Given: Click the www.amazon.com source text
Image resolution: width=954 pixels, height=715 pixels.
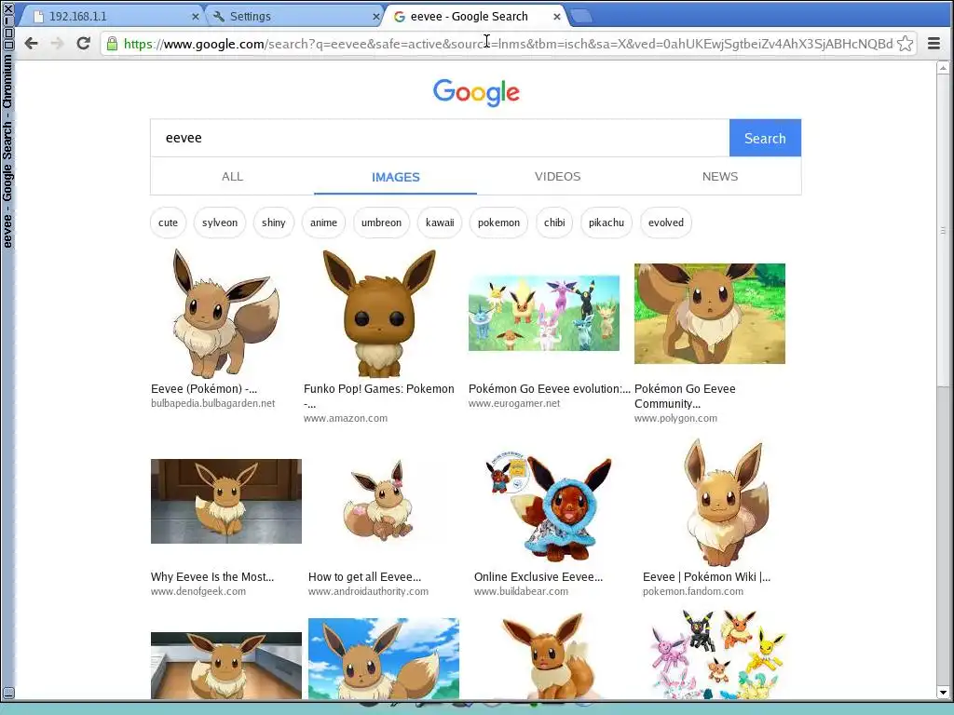Looking at the screenshot, I should [x=346, y=418].
